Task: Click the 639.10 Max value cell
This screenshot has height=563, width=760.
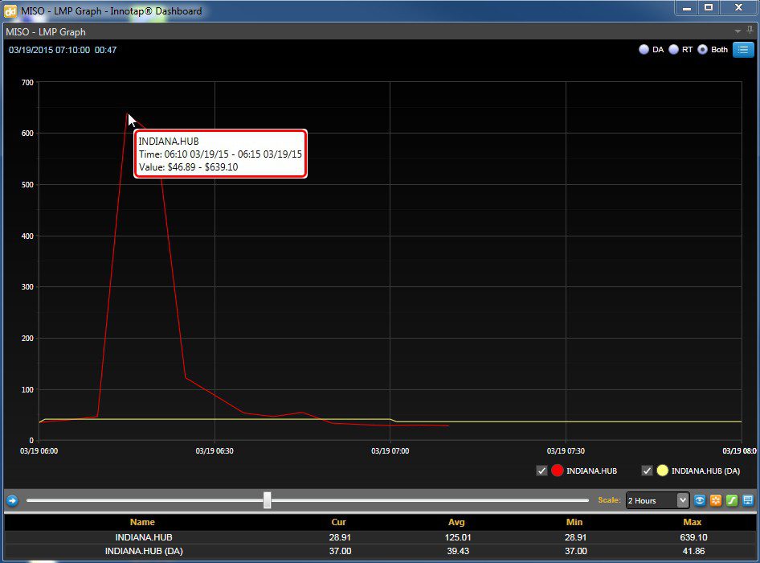Action: pos(693,537)
